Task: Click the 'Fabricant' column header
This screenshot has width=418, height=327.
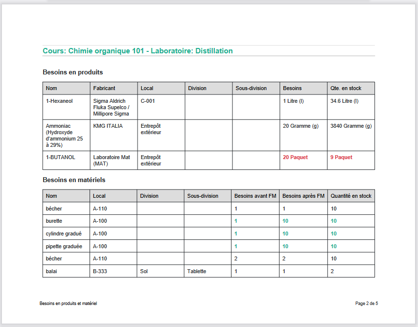Action: click(104, 89)
